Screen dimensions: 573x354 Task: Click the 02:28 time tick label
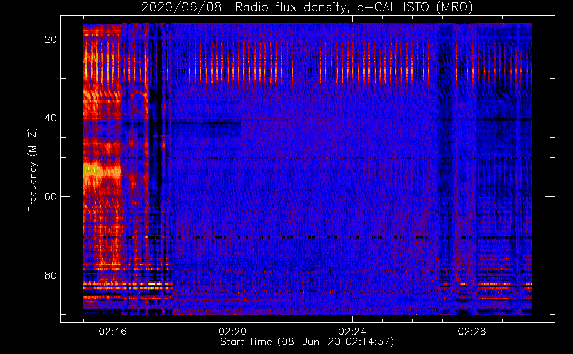pyautogui.click(x=472, y=332)
